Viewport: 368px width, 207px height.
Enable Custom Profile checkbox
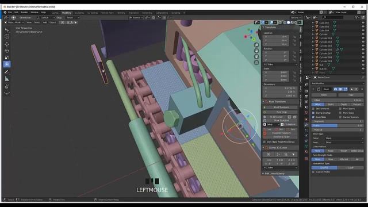pos(313,172)
